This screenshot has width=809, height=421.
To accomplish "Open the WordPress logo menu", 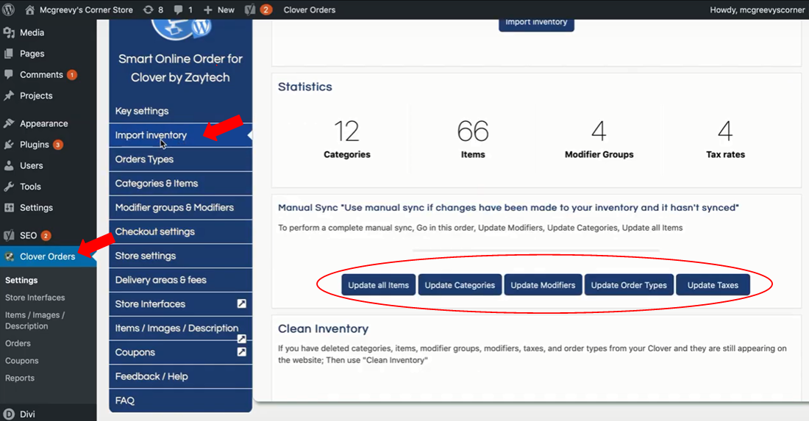I will [8, 10].
